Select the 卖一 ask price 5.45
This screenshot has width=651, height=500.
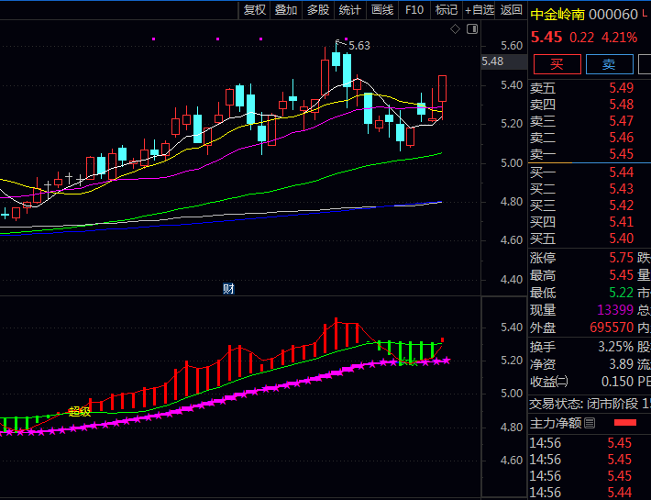point(621,154)
